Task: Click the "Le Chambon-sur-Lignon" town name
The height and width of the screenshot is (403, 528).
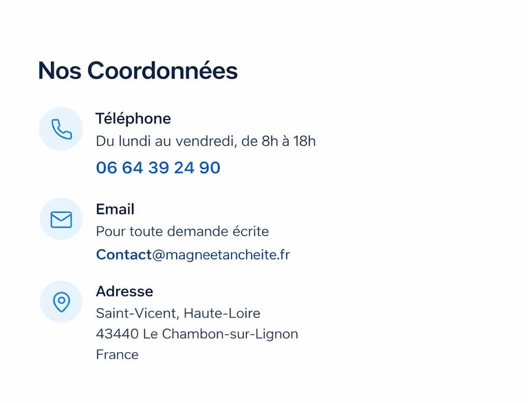Action: point(221,334)
